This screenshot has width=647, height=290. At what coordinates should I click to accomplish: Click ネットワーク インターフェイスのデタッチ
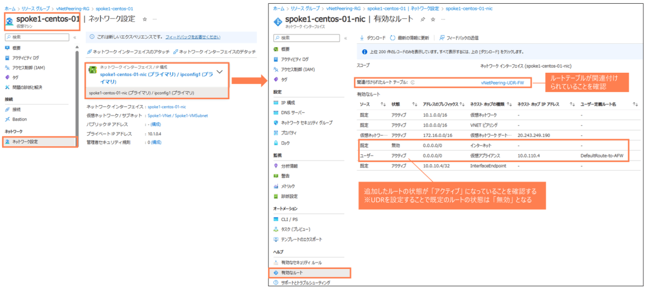(215, 52)
